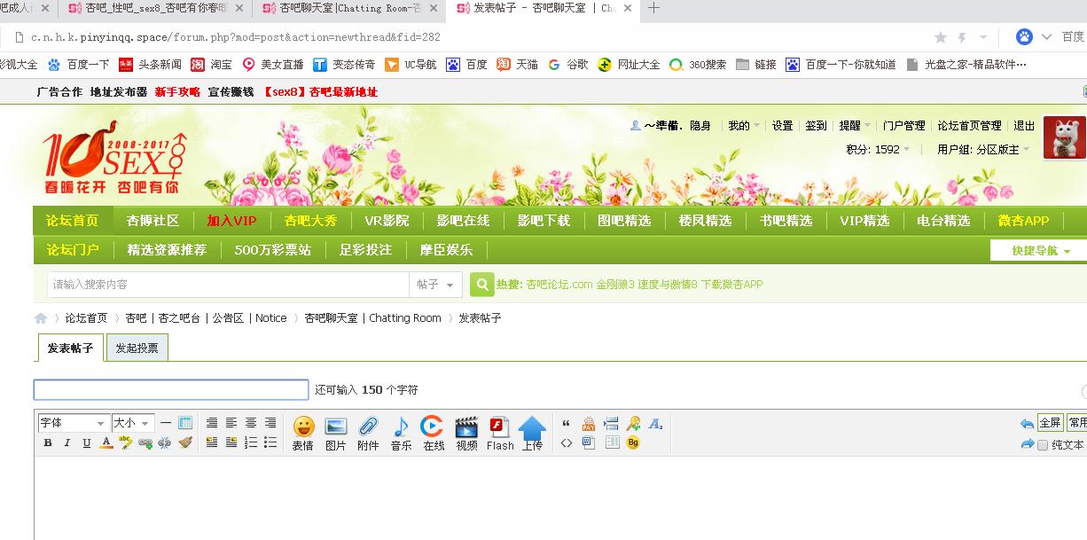Insert a 表情 emoticon in the editor
The image size is (1087, 540).
click(x=303, y=434)
